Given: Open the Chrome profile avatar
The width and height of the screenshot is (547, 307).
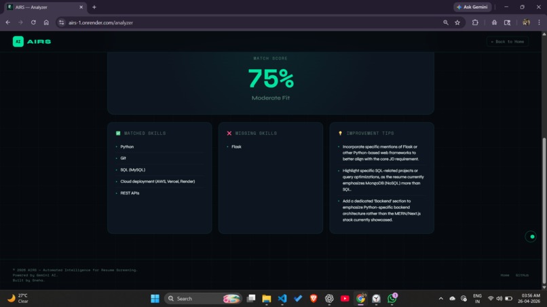Looking at the screenshot, I should (x=526, y=22).
